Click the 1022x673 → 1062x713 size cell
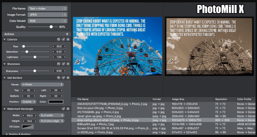 point(186,120)
